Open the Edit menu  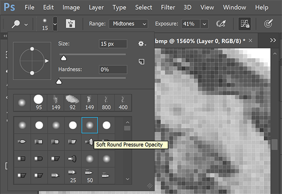[x=48, y=7]
